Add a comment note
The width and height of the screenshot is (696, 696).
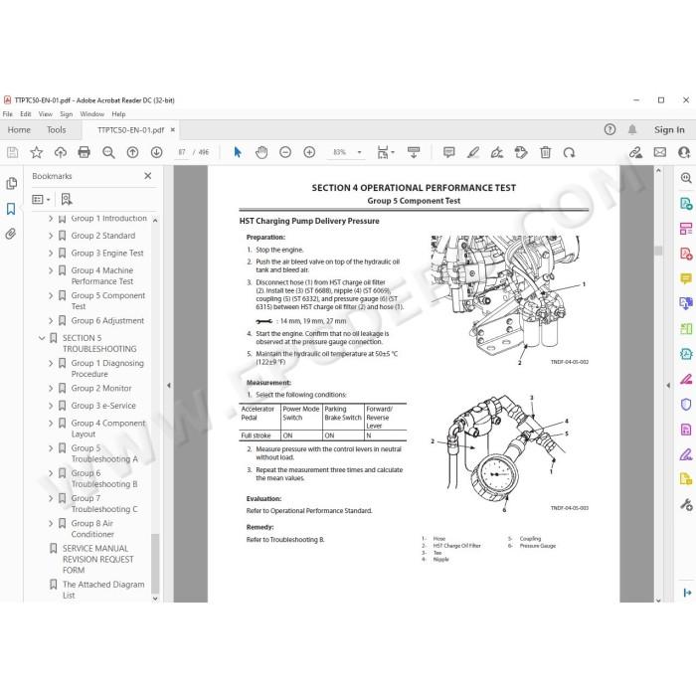[x=449, y=153]
